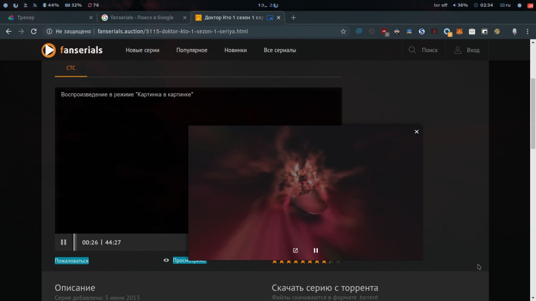
Task: Bookmark this page with the star icon
Action: (x=343, y=31)
